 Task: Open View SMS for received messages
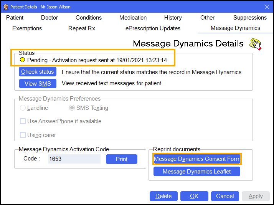pos(38,83)
